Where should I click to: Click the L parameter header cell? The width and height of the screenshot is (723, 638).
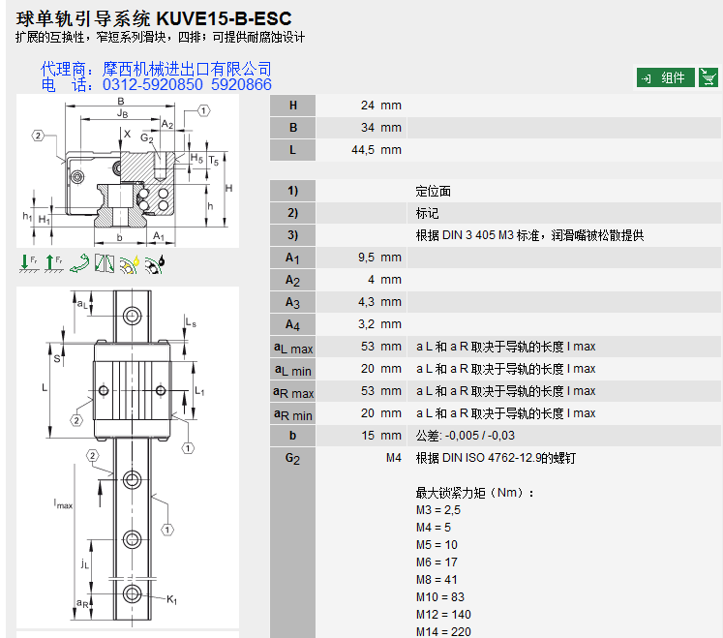pyautogui.click(x=293, y=150)
